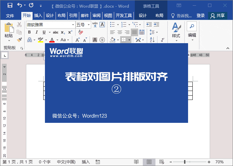233x166 pixels.
Task: Click the enclosed character 字 icon
Action: [102, 40]
